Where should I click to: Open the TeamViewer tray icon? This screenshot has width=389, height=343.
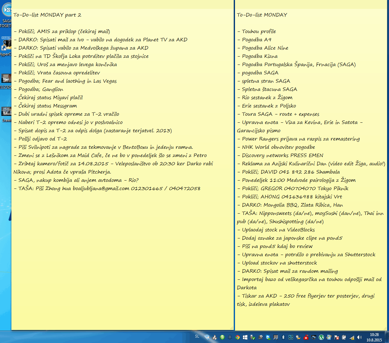268,337
